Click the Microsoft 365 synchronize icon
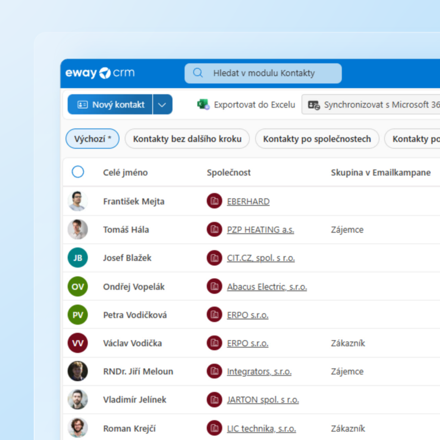440x440 pixels. [314, 105]
